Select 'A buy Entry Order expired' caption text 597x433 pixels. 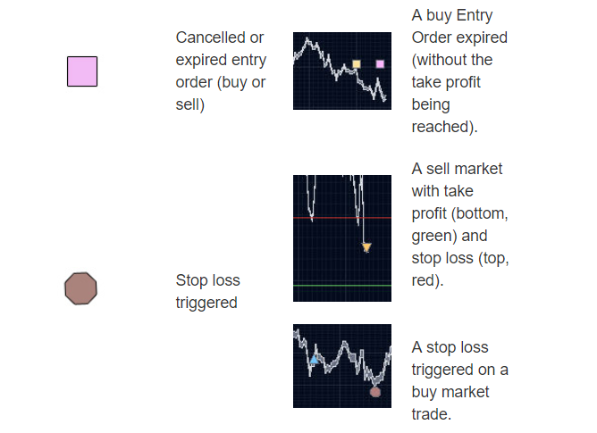[x=459, y=71]
